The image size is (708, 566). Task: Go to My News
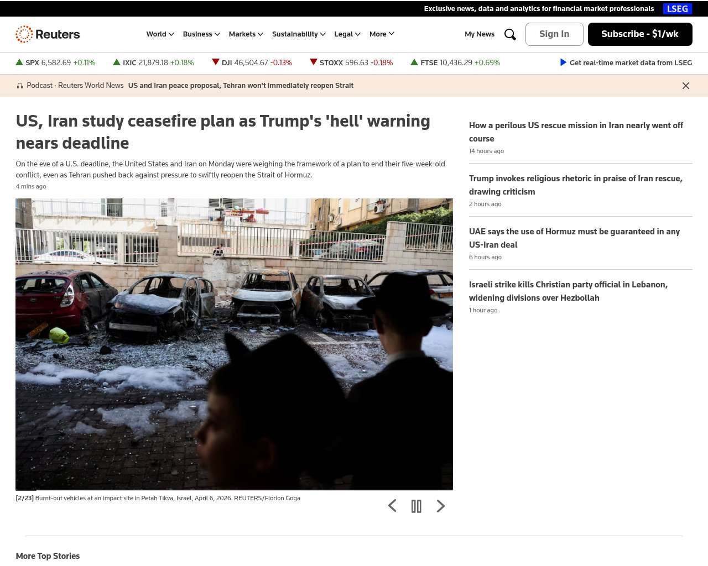pos(480,34)
